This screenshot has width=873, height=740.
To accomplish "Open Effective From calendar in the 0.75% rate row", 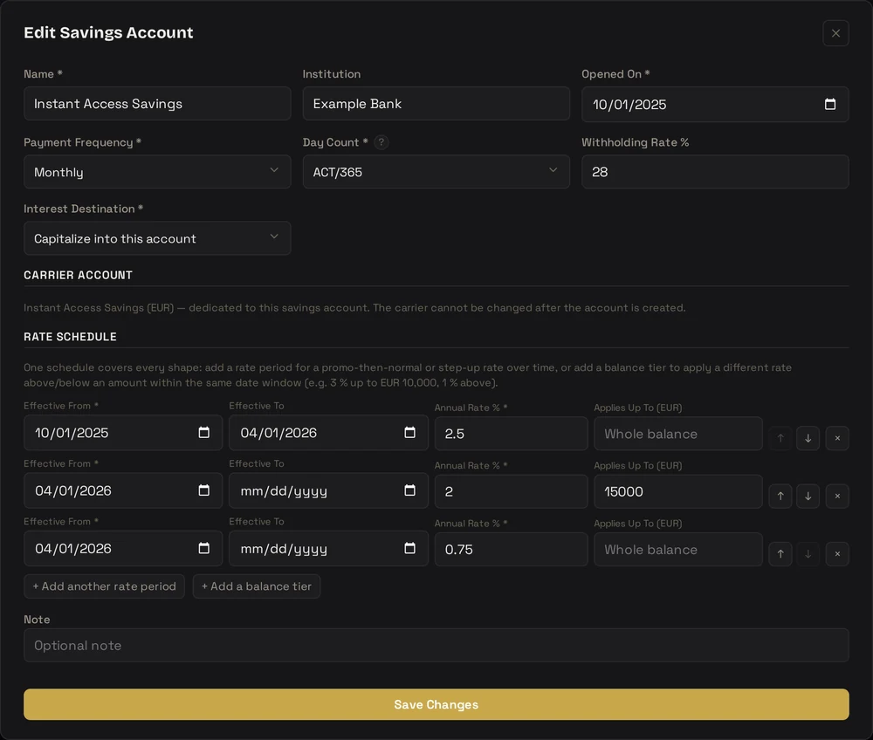I will (x=203, y=548).
